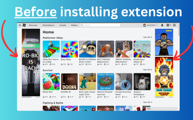193x120 pixels.
Task: Click the Robux balance icon
Action: click(168, 25)
